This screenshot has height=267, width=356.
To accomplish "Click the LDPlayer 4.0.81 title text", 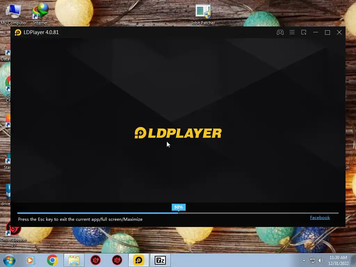I will (x=41, y=32).
